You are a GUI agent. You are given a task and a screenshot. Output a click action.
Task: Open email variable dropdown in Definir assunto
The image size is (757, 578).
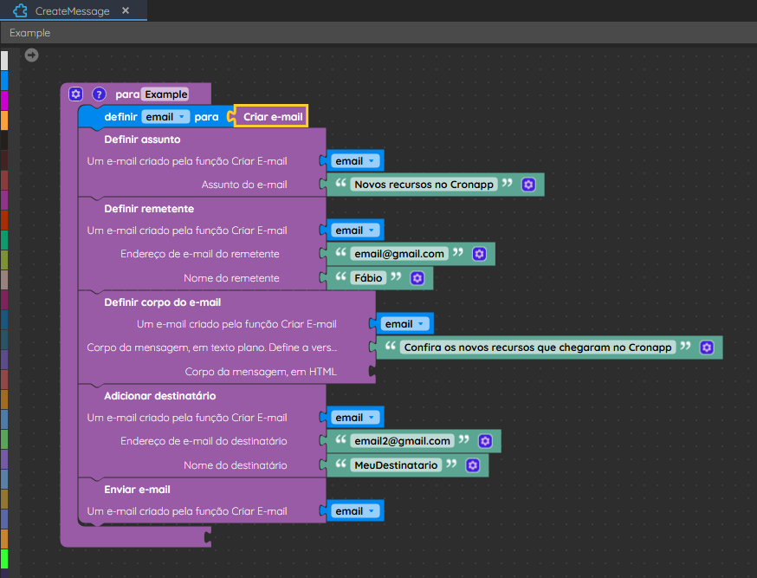[x=355, y=161]
